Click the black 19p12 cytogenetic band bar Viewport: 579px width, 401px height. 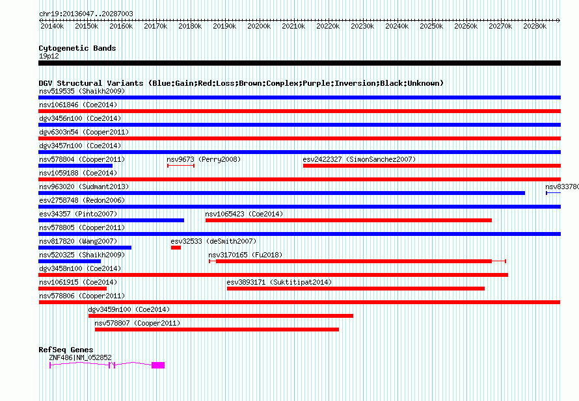point(299,63)
